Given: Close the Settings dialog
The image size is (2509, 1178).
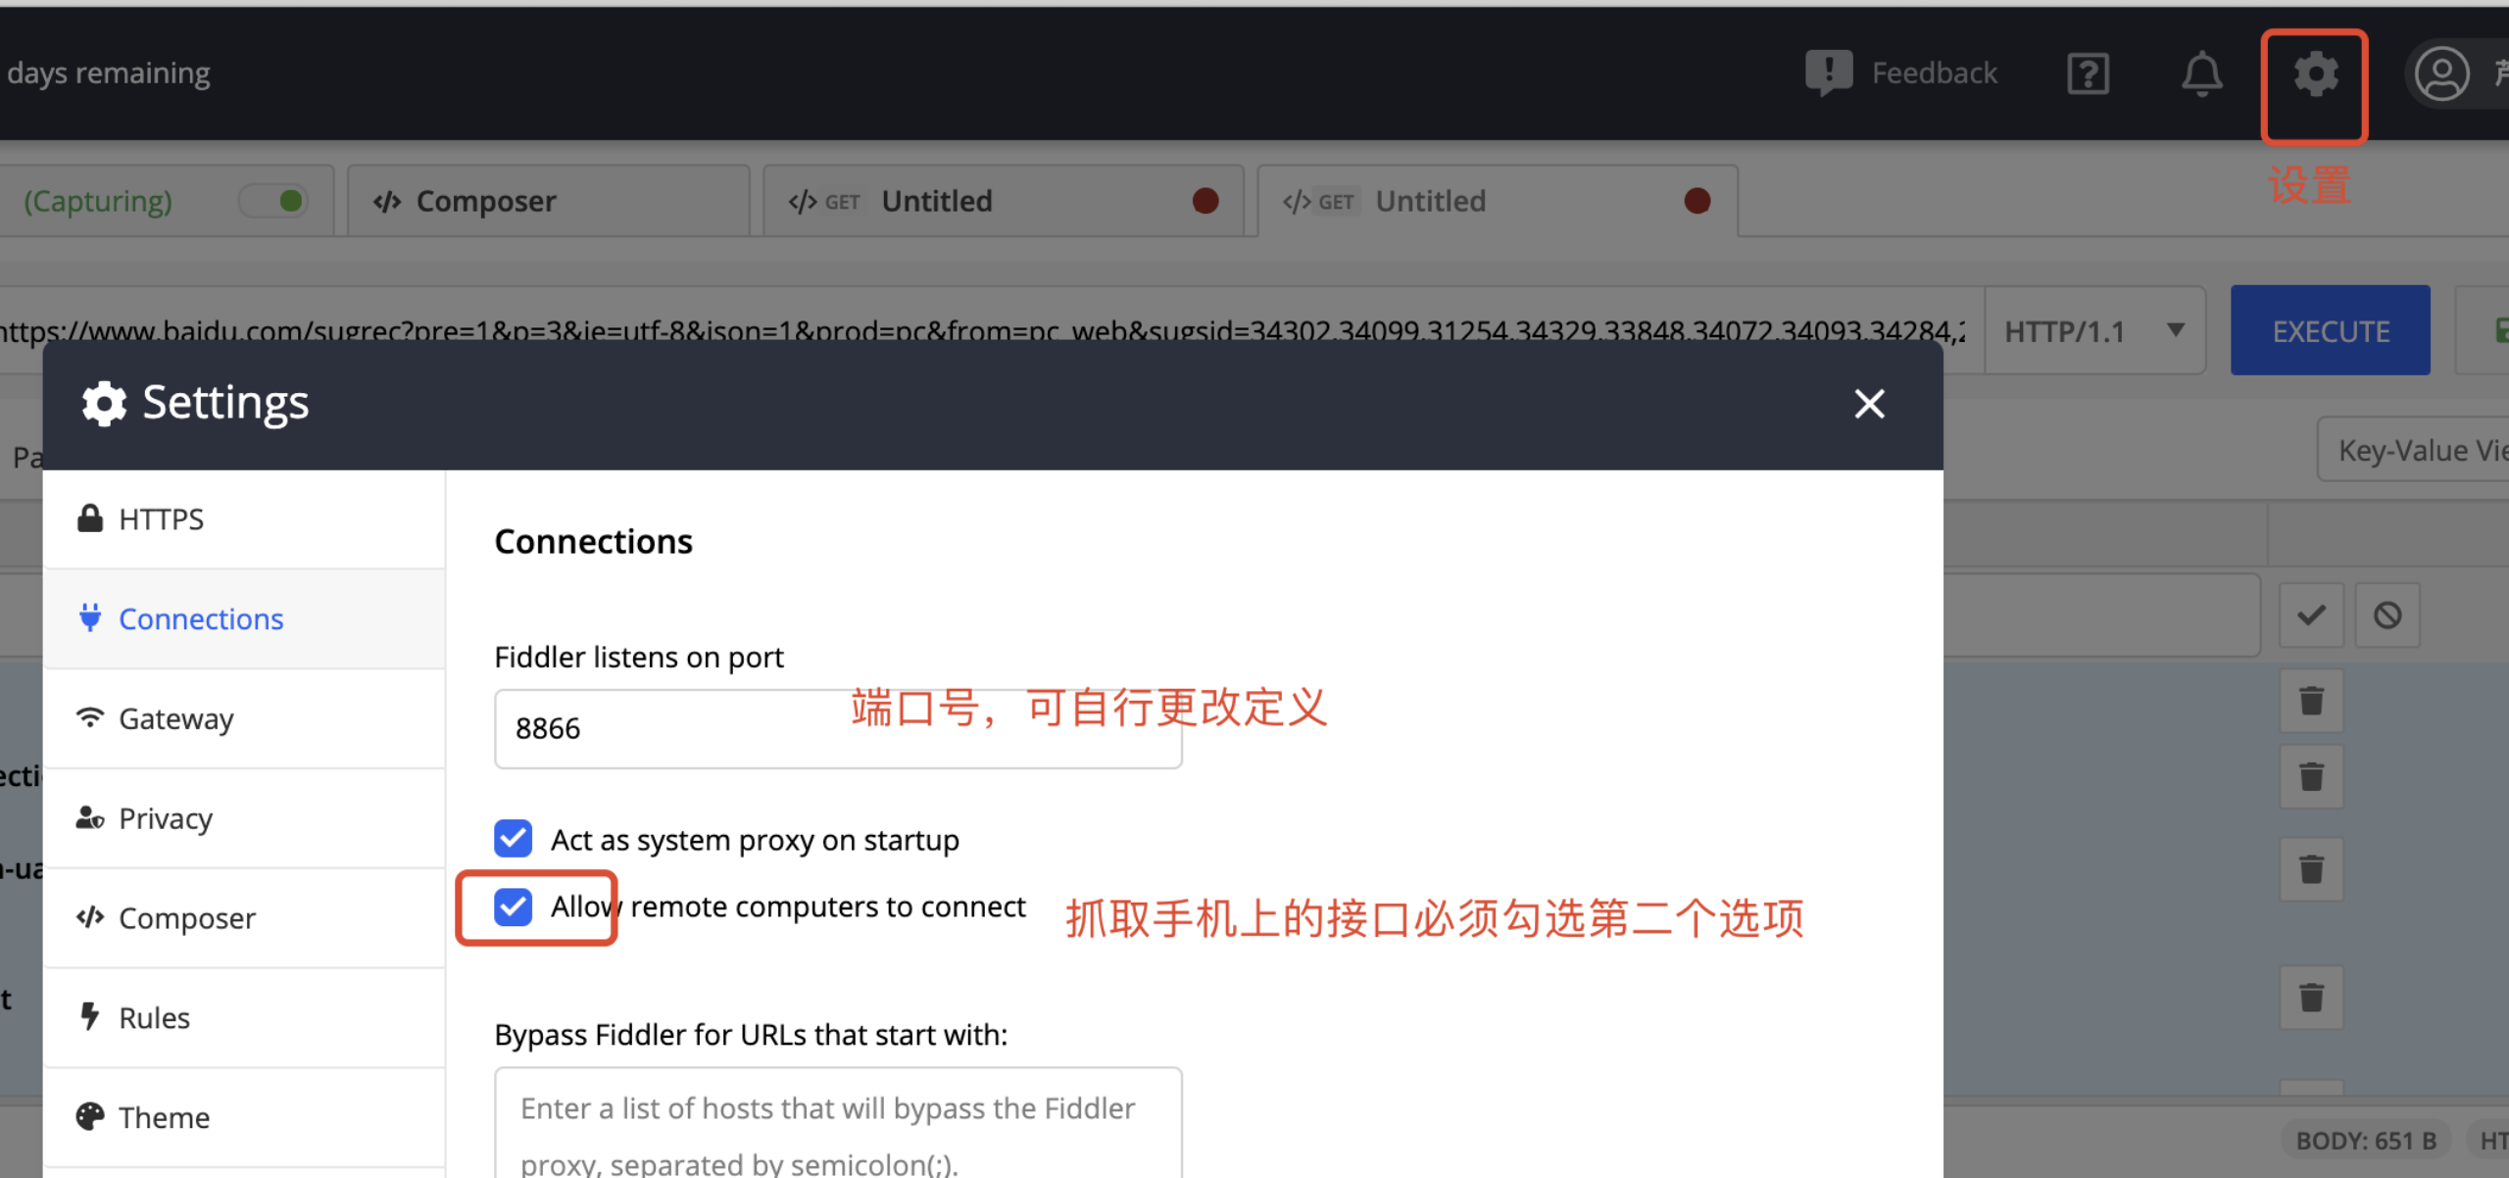Looking at the screenshot, I should 1867,404.
